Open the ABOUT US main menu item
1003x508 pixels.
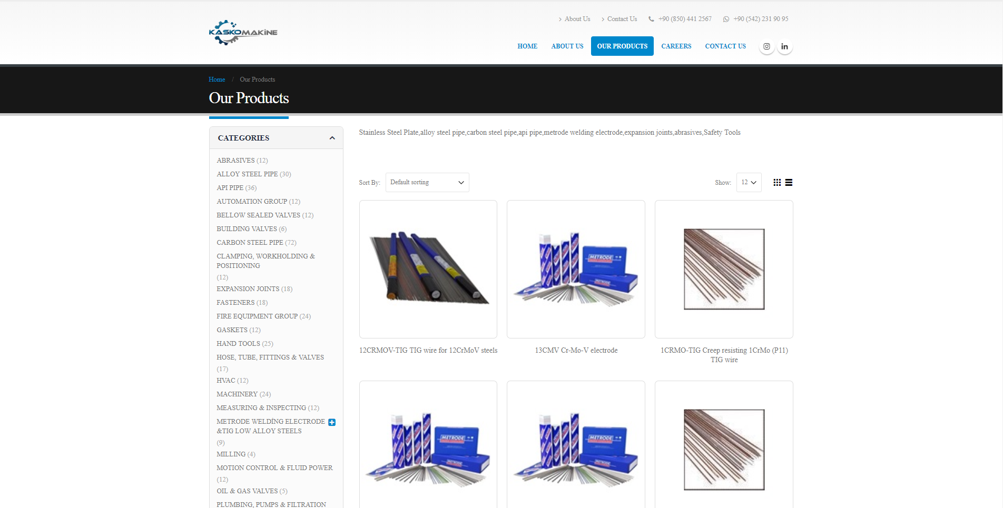(567, 46)
